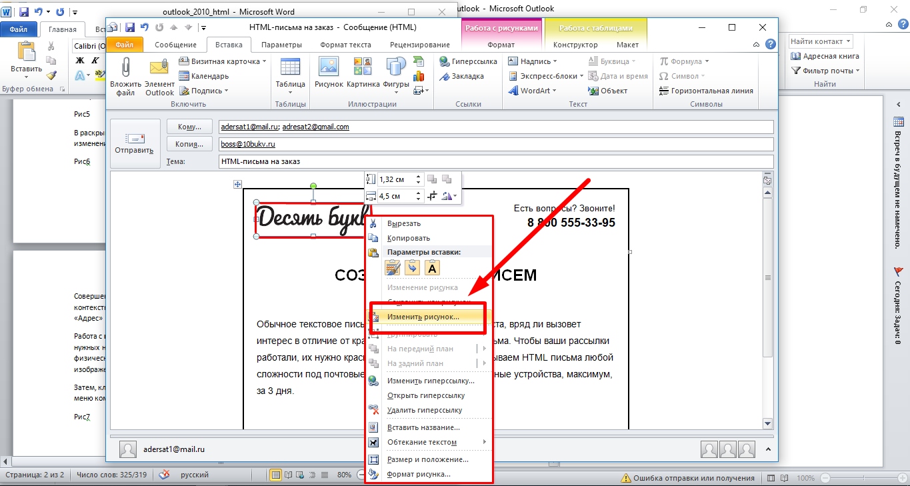Screen dimensions: 910x486
Task: Click adersat2@gmail.com recipient
Action: [x=315, y=127]
